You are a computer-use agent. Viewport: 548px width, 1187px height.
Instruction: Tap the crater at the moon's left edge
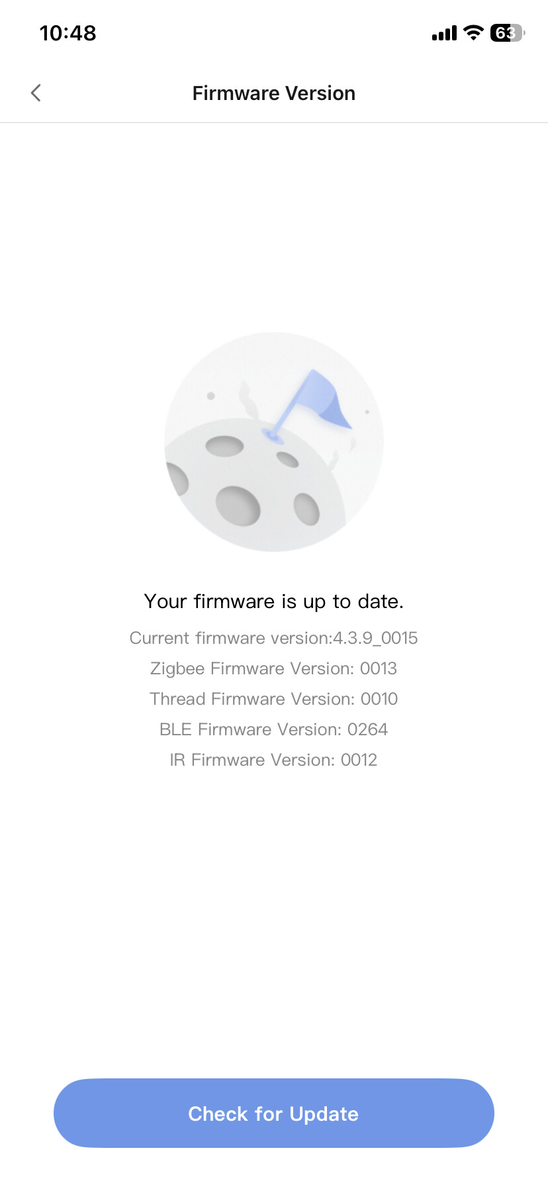click(177, 478)
